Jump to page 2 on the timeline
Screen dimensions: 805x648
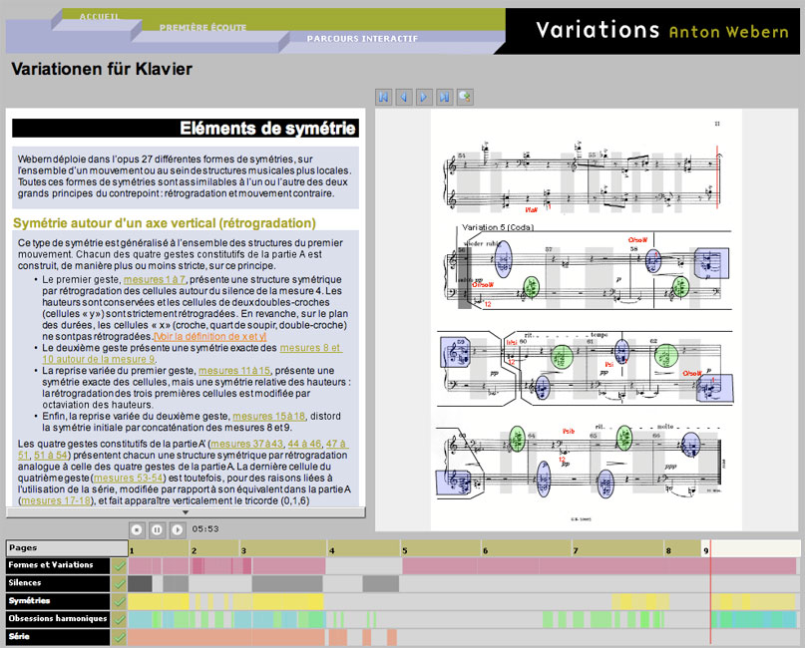[214, 549]
